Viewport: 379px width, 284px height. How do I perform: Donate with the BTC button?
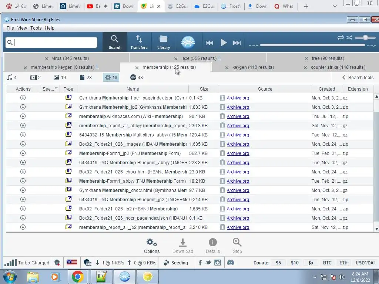pyautogui.click(x=327, y=263)
